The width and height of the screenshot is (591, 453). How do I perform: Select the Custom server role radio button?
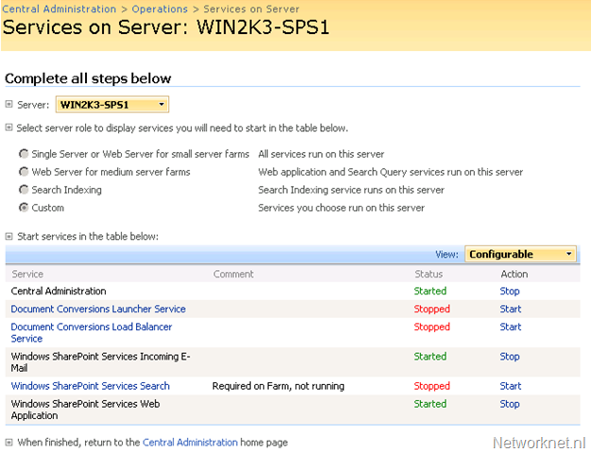(24, 208)
